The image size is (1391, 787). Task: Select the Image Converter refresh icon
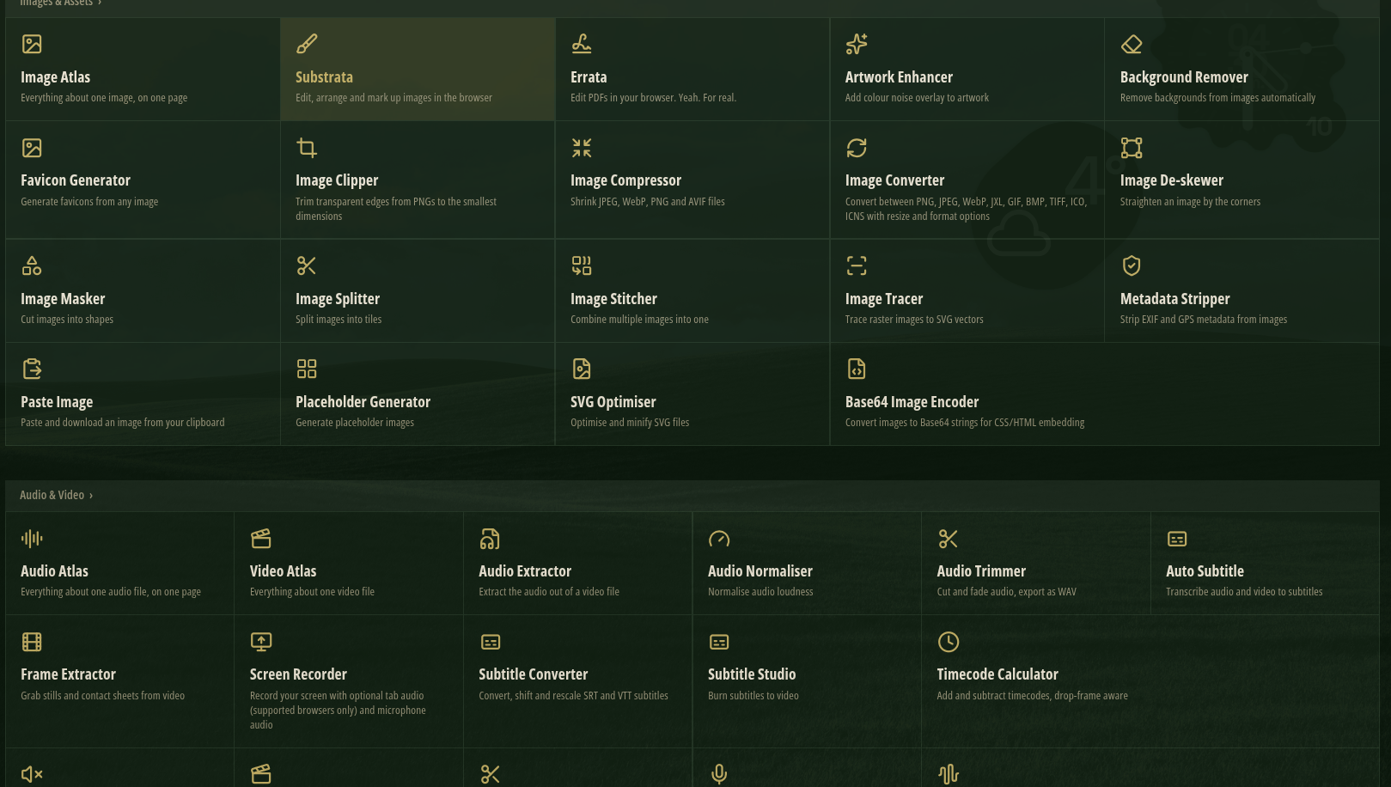[857, 148]
